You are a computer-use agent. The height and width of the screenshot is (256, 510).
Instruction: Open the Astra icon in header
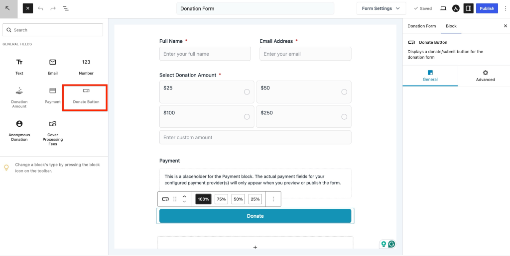(456, 8)
